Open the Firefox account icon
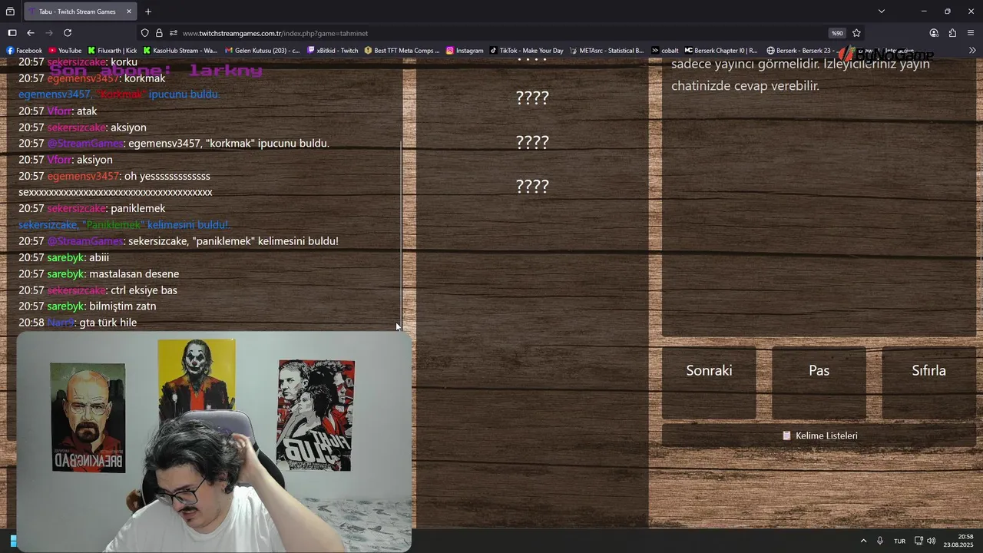983x553 pixels. (934, 33)
